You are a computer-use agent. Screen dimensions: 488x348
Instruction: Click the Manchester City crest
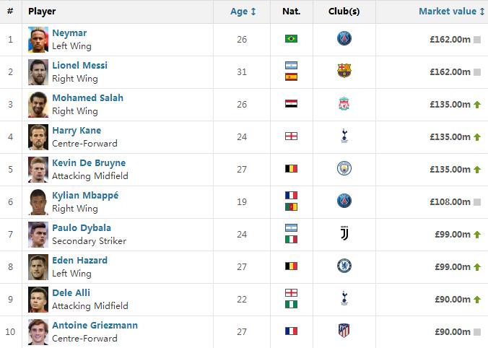344,169
